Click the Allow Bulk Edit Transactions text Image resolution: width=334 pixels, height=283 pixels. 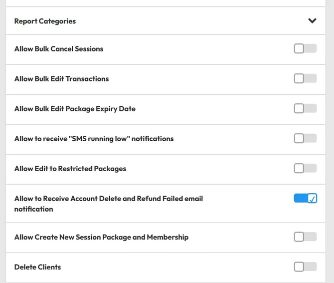(x=61, y=79)
